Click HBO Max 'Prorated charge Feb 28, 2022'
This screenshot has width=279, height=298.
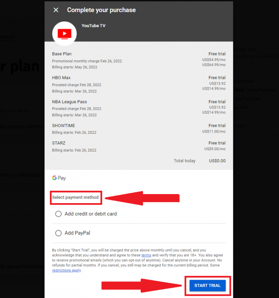tap(77, 85)
